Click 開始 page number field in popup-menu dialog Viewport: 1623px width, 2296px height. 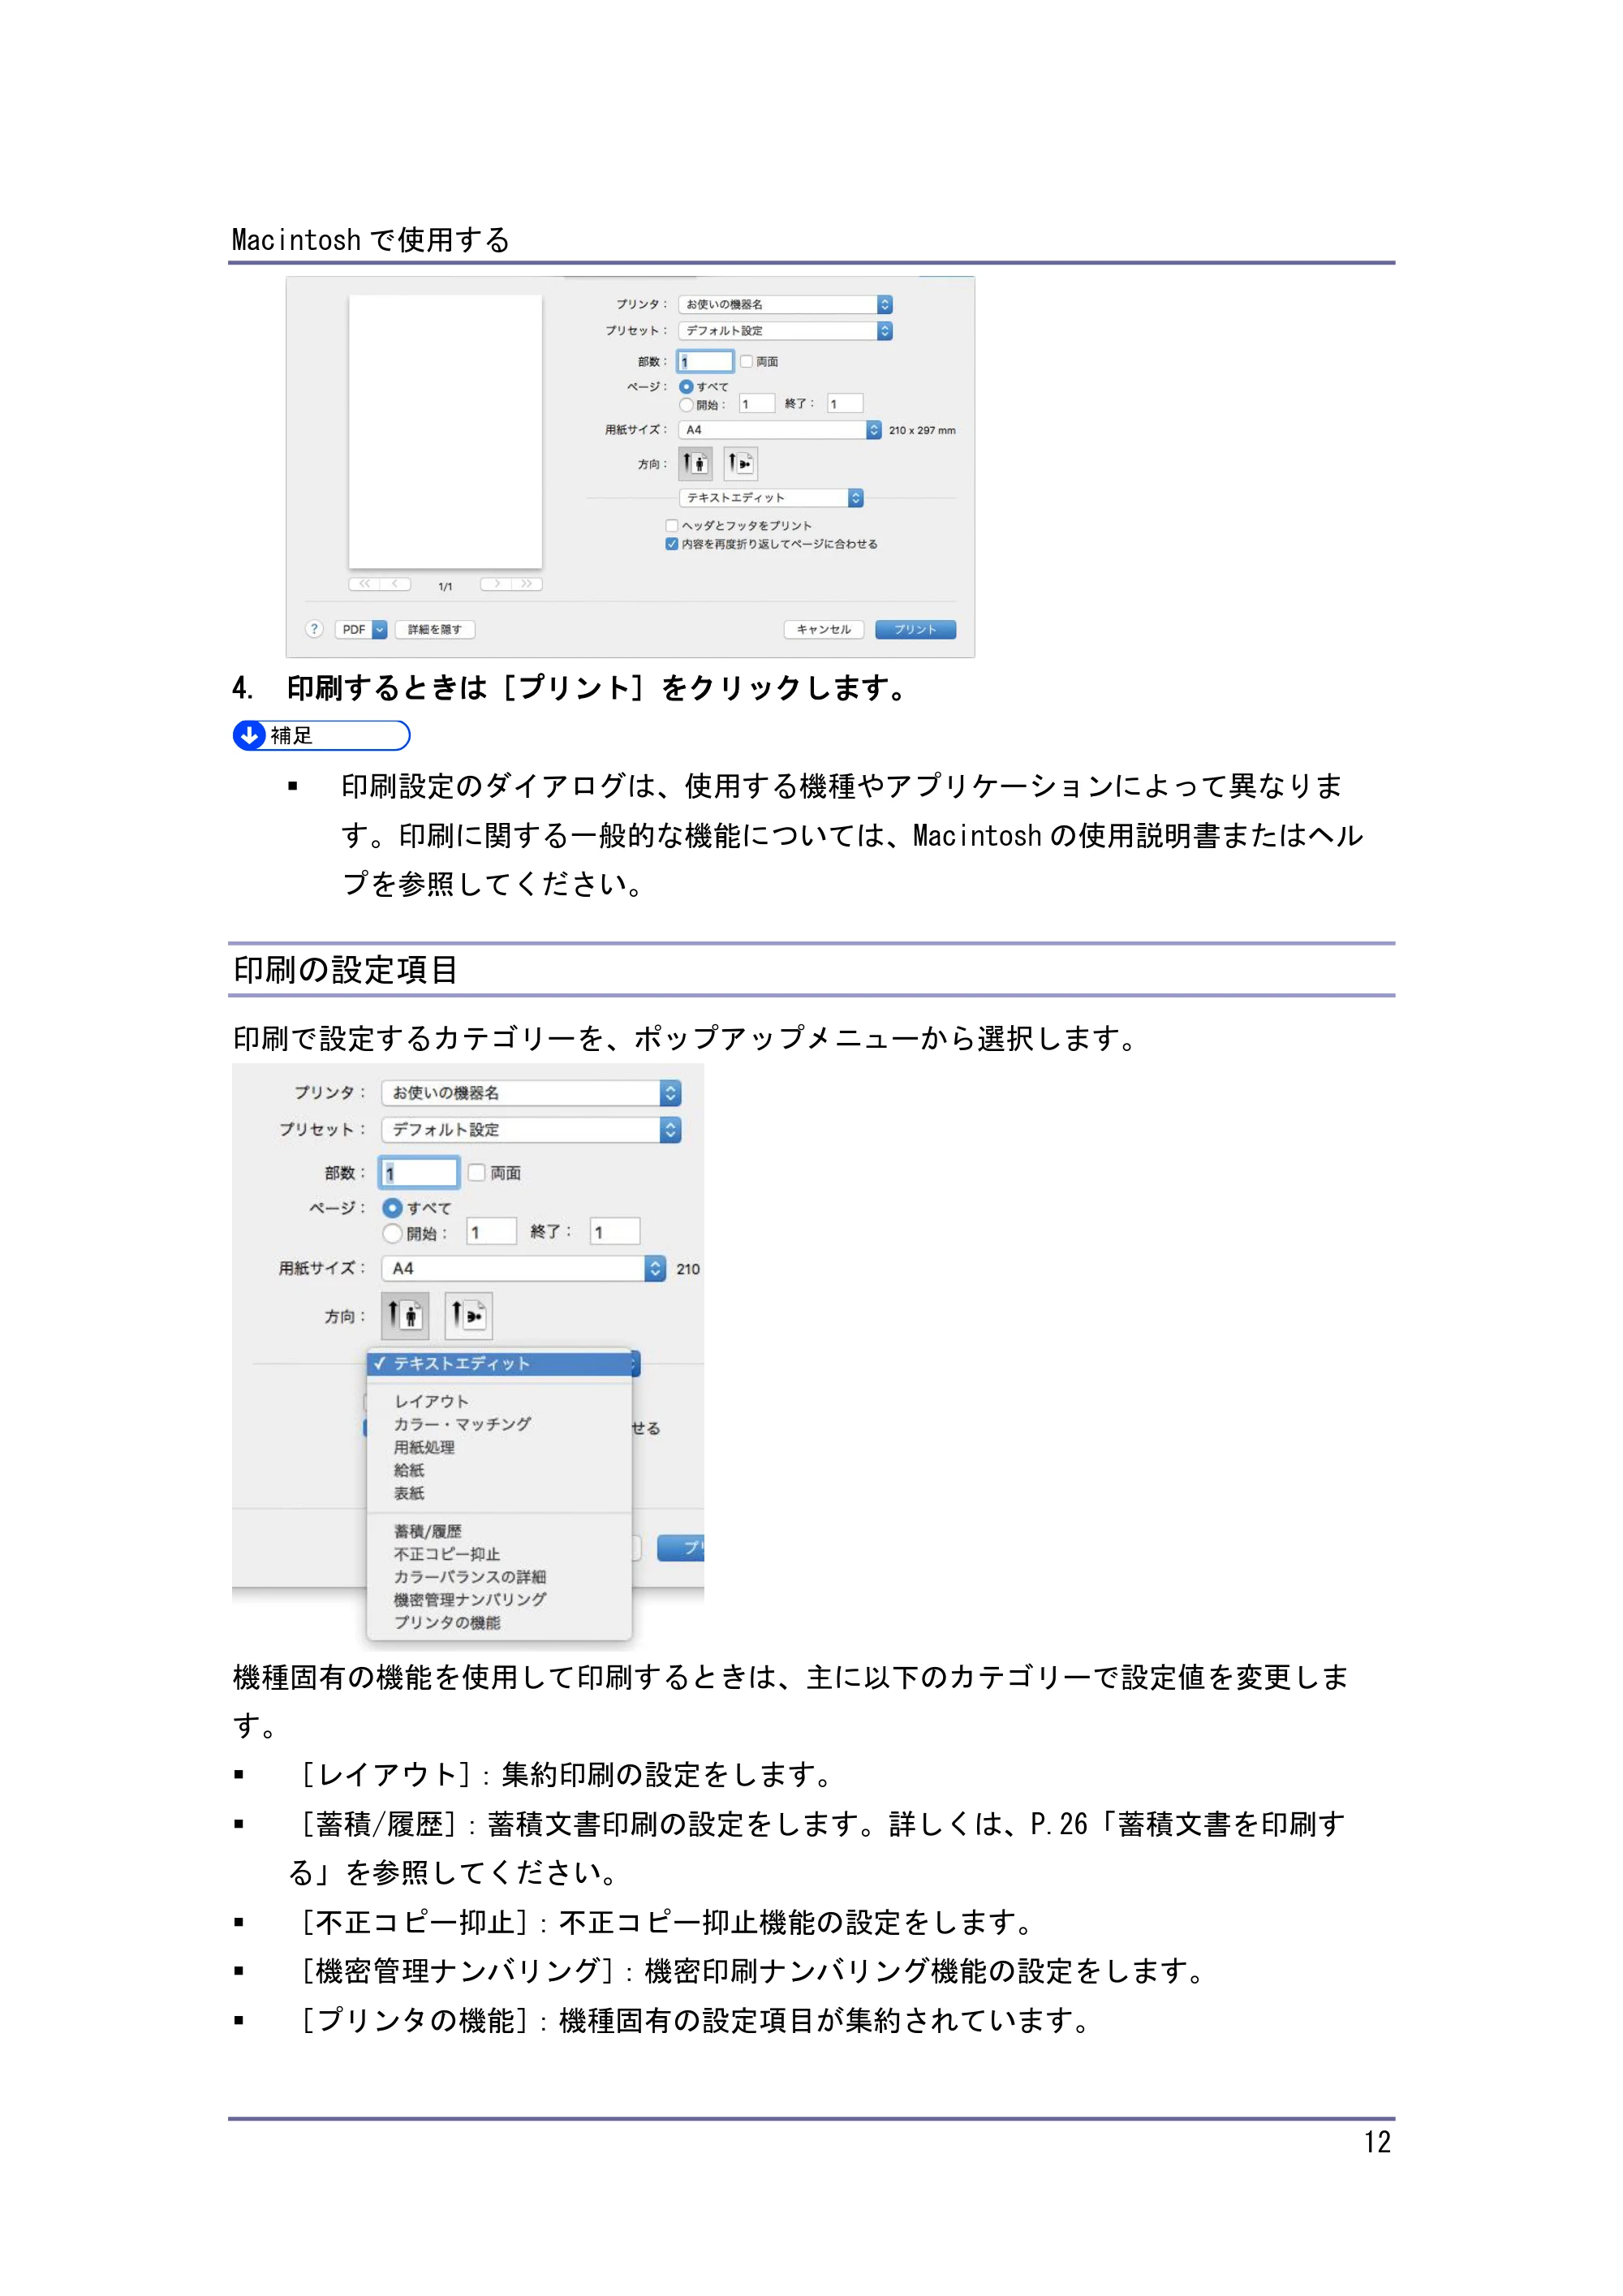coord(491,1232)
